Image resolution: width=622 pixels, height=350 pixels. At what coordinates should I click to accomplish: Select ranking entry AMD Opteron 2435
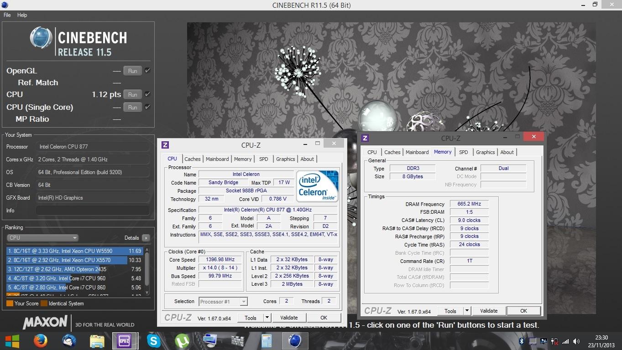coord(75,269)
